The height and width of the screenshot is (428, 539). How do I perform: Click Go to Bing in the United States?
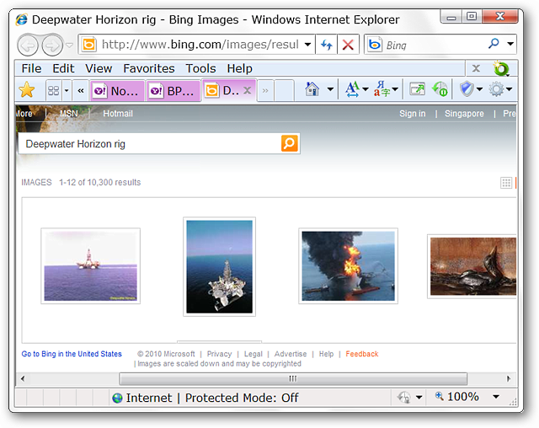pos(72,354)
